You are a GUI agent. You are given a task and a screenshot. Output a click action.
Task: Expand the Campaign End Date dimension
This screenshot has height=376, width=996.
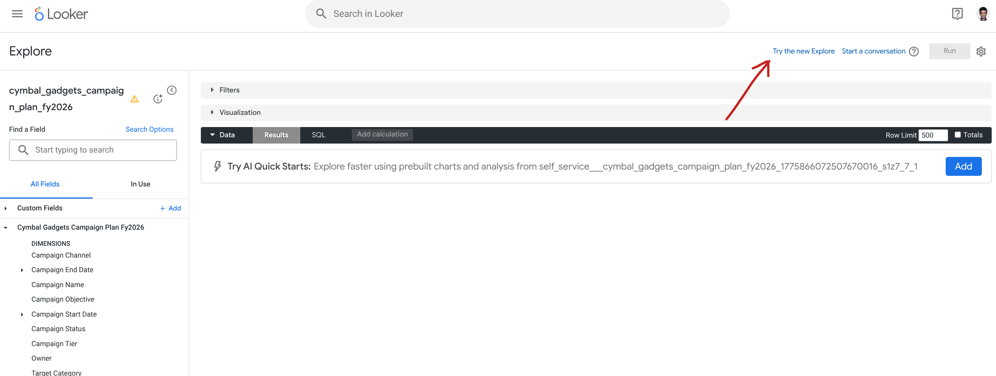pos(22,270)
